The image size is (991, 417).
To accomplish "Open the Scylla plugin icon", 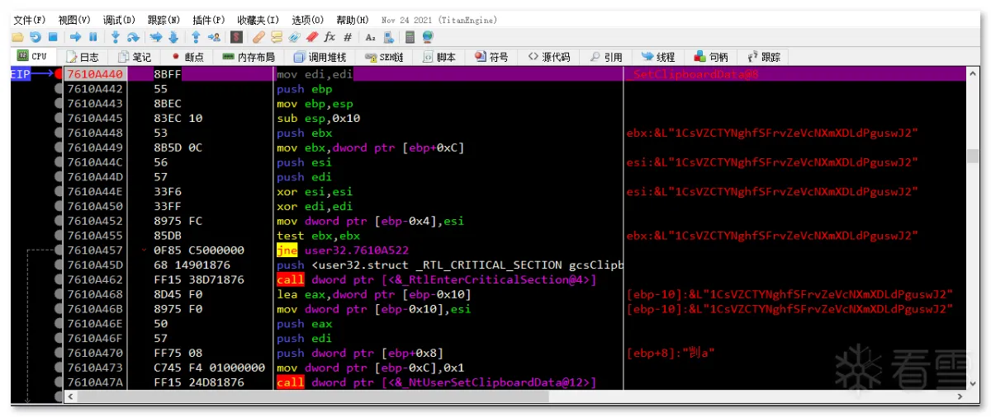I will (x=236, y=37).
